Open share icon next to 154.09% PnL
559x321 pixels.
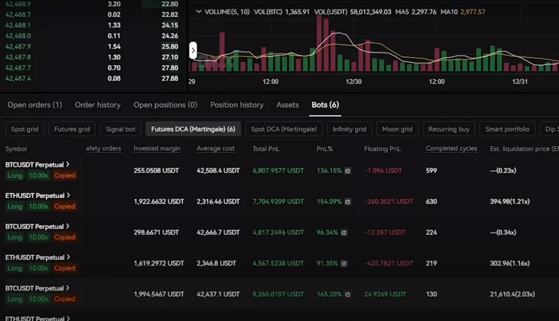348,201
